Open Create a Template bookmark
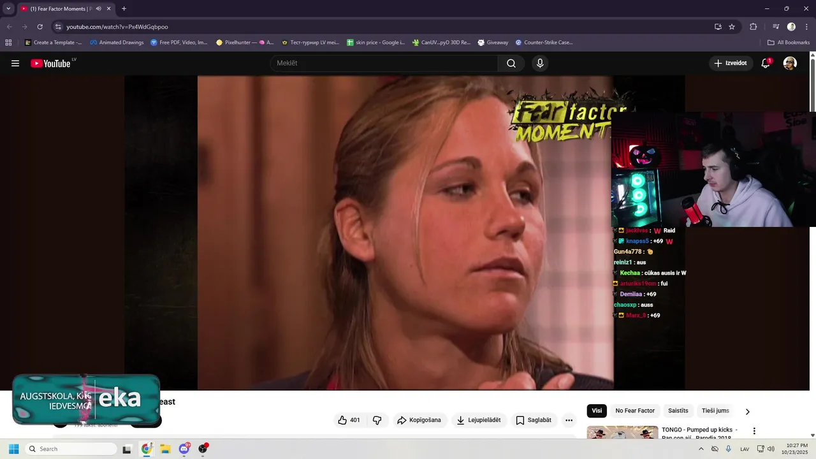This screenshot has height=459, width=816. point(53,43)
